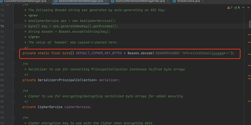Click the DEFAULT_CIPHER_KEY_BYTES constant name

click(99, 53)
